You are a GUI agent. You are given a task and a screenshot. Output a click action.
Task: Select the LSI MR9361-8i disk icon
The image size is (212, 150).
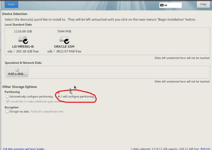coord(23,40)
